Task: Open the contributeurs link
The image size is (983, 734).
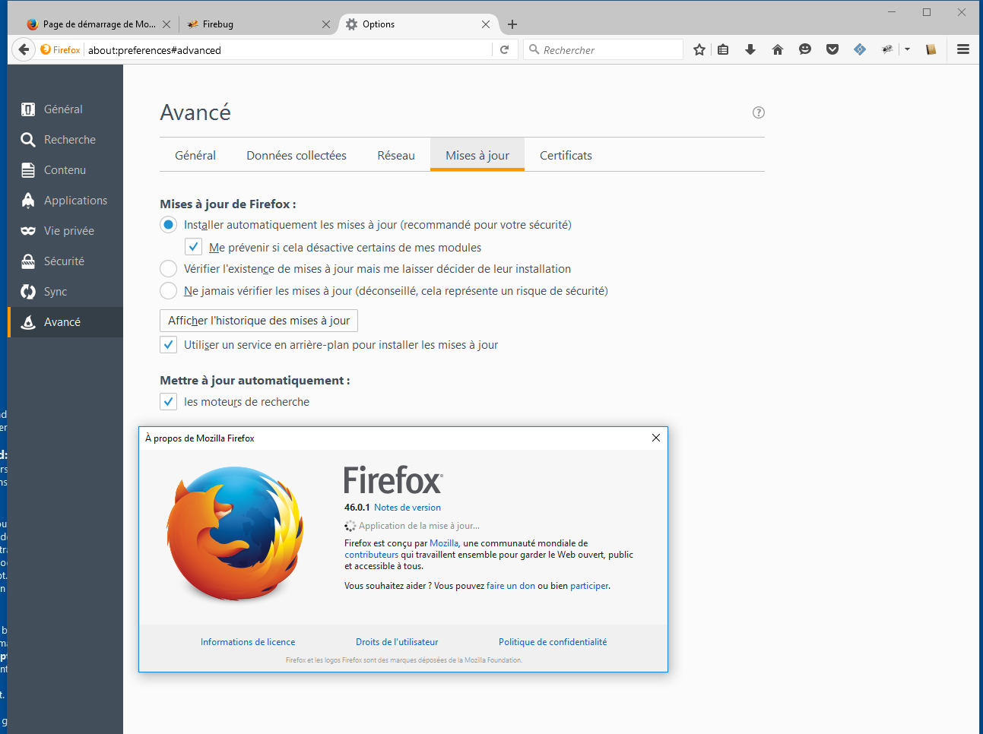Action: coord(371,555)
